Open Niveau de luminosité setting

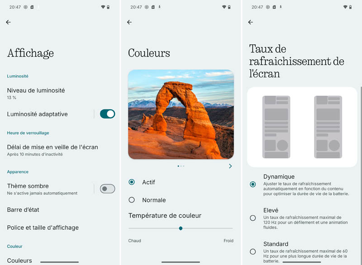click(36, 93)
